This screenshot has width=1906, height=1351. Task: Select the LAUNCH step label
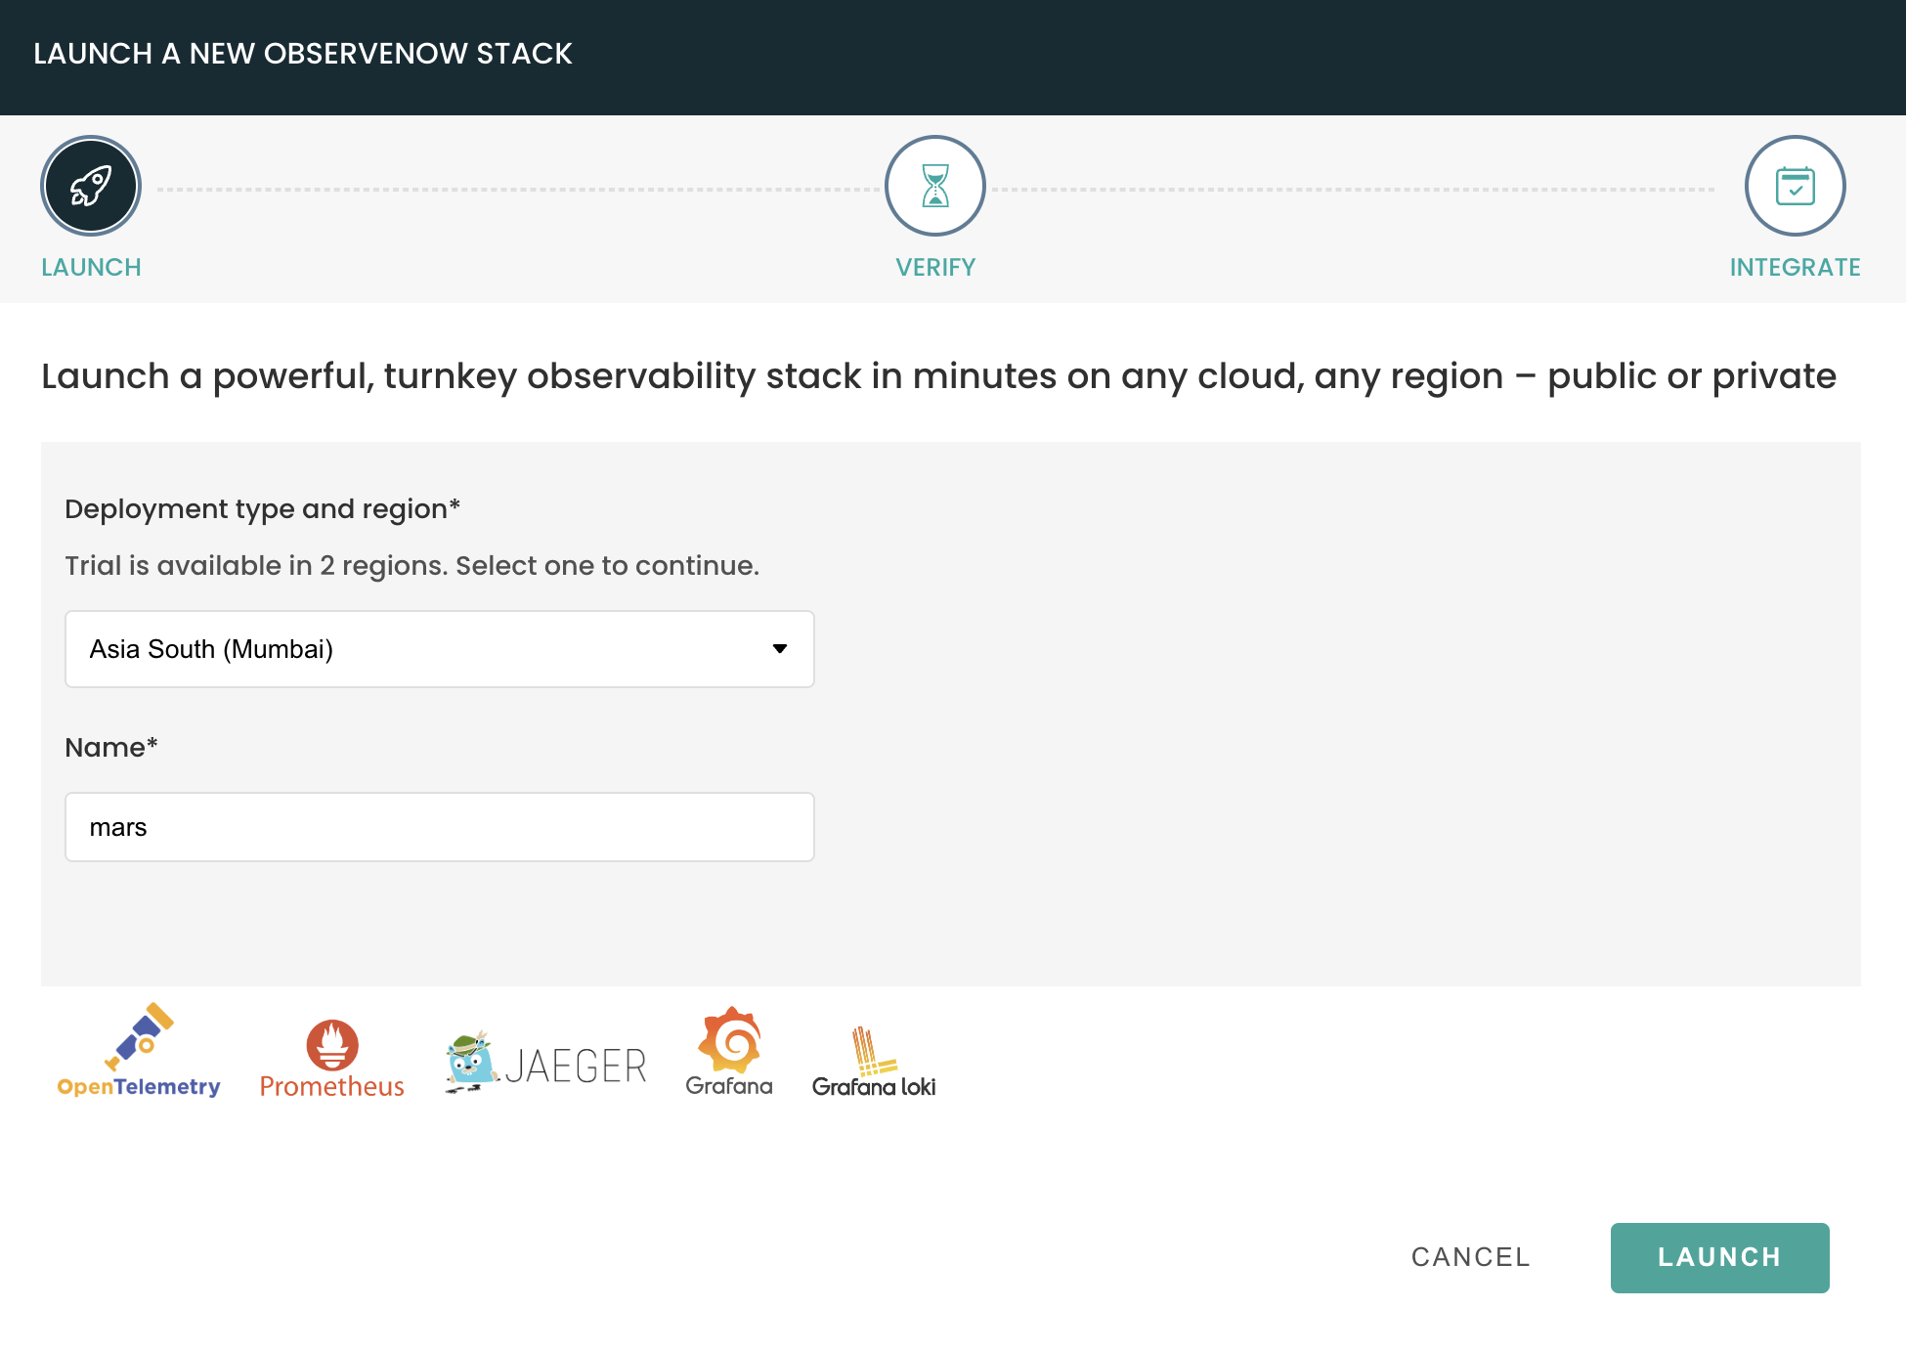point(91,267)
